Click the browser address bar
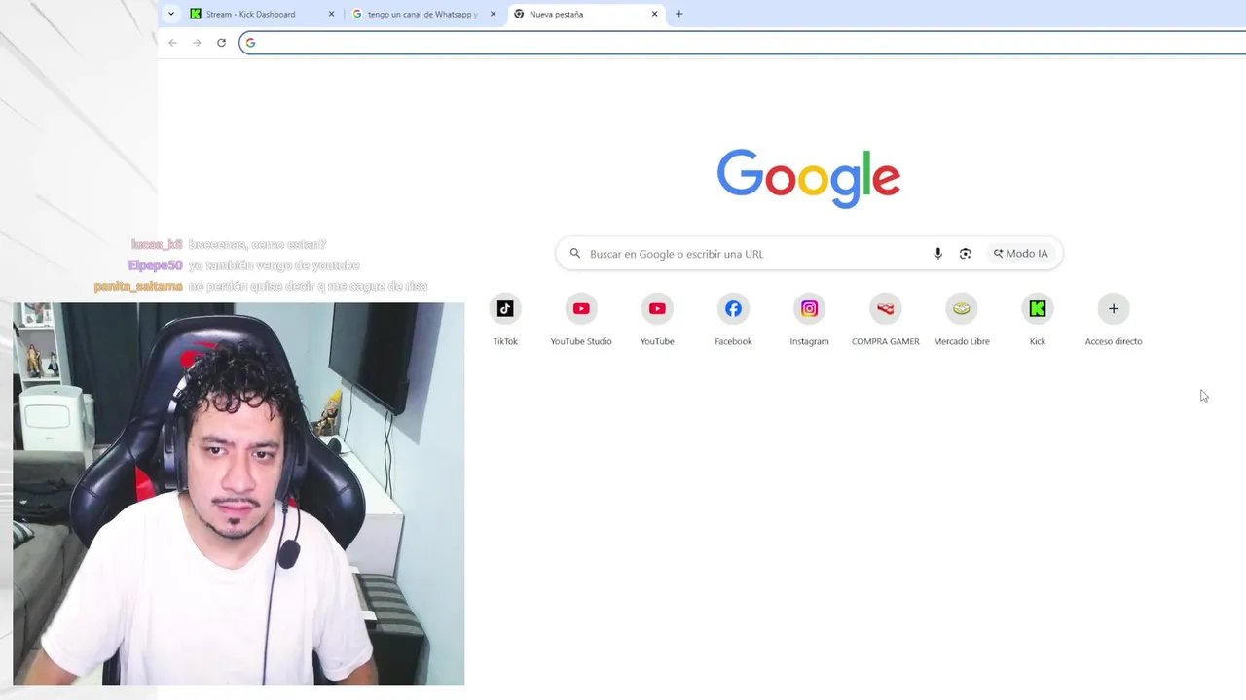 pyautogui.click(x=745, y=43)
